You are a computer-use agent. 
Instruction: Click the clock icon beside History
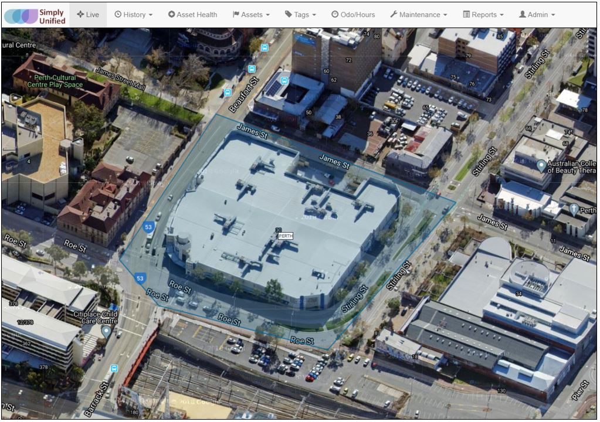click(x=118, y=14)
